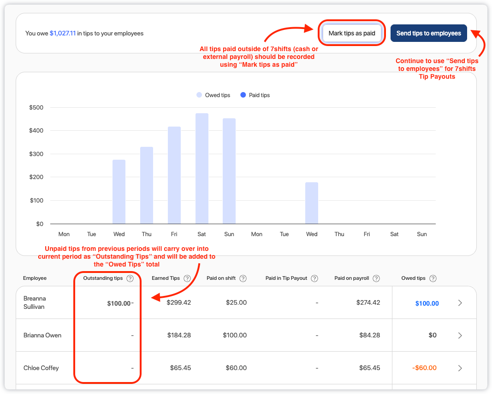Screen dimensions: 492x394
Task: Expand Chloe Coffey row with chevron arrow
Action: (460, 368)
